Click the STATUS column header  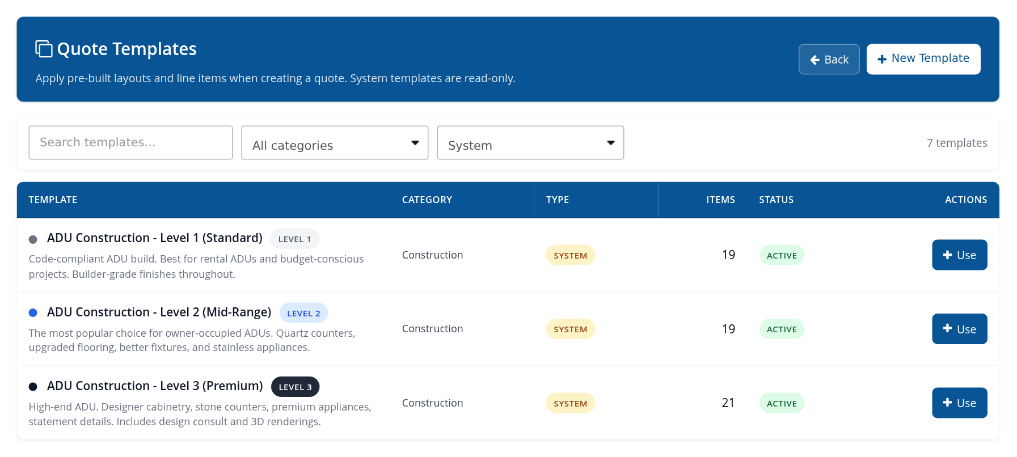point(776,200)
